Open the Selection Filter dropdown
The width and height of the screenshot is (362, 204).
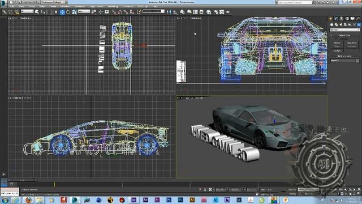27,11
